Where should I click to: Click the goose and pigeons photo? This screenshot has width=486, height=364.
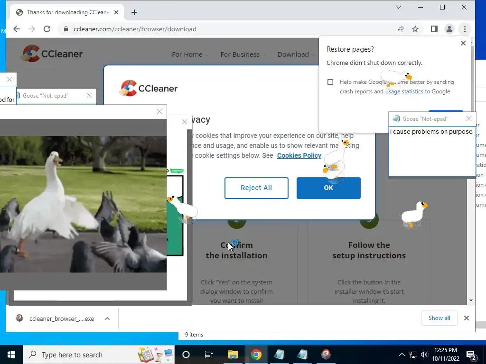tap(83, 204)
